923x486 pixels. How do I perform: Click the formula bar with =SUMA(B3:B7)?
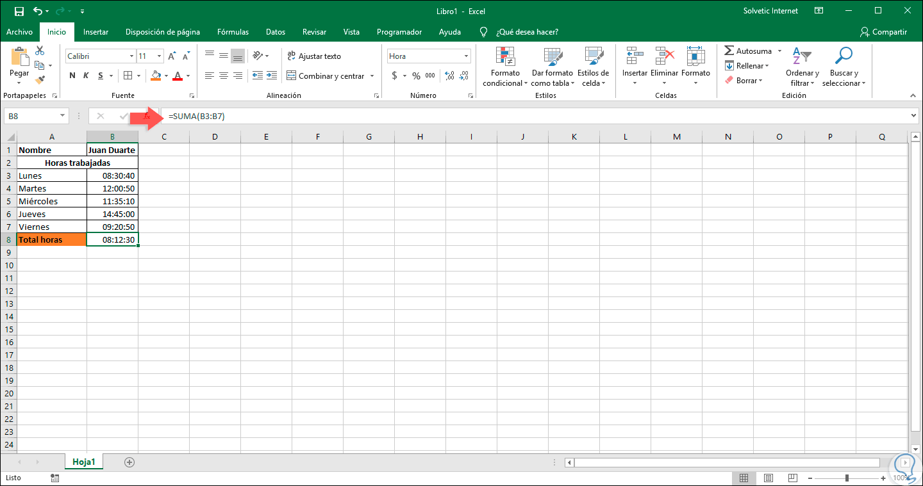point(538,116)
